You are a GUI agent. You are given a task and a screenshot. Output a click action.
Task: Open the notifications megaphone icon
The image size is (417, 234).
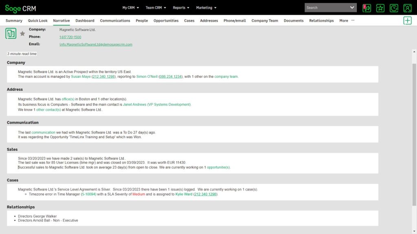click(366, 7)
